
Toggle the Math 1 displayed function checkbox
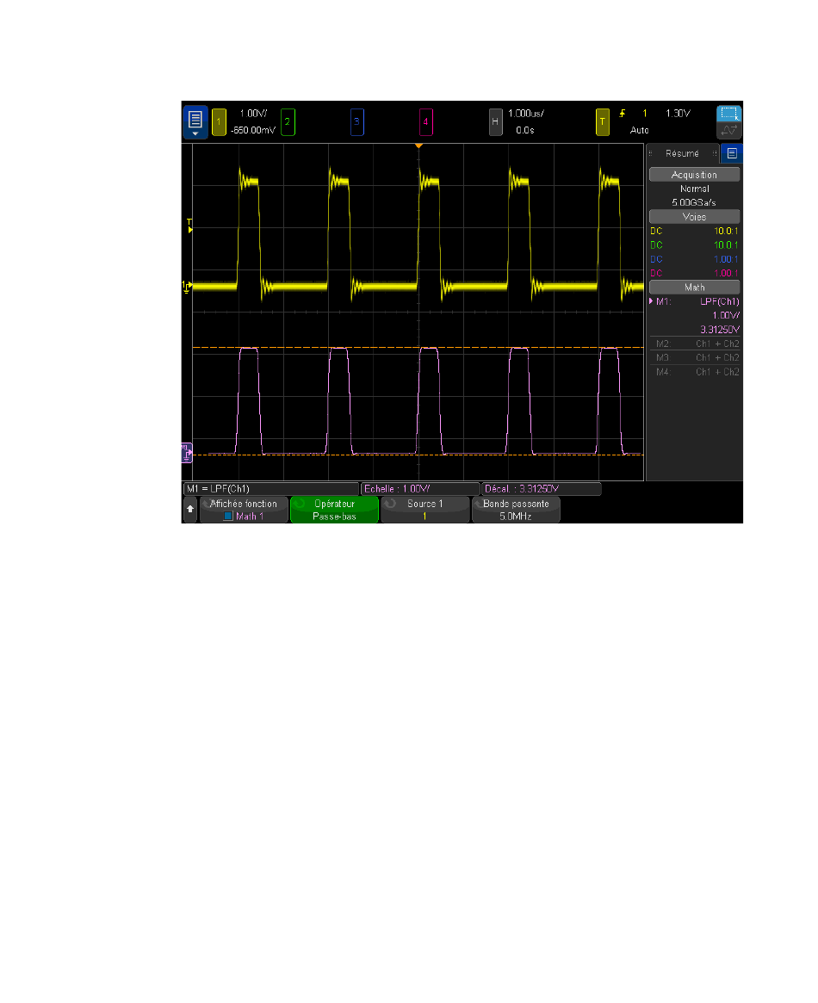click(227, 516)
